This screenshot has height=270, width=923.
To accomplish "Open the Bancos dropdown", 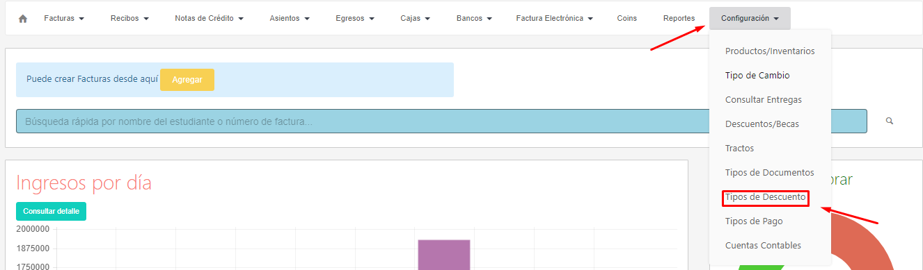I will [475, 19].
